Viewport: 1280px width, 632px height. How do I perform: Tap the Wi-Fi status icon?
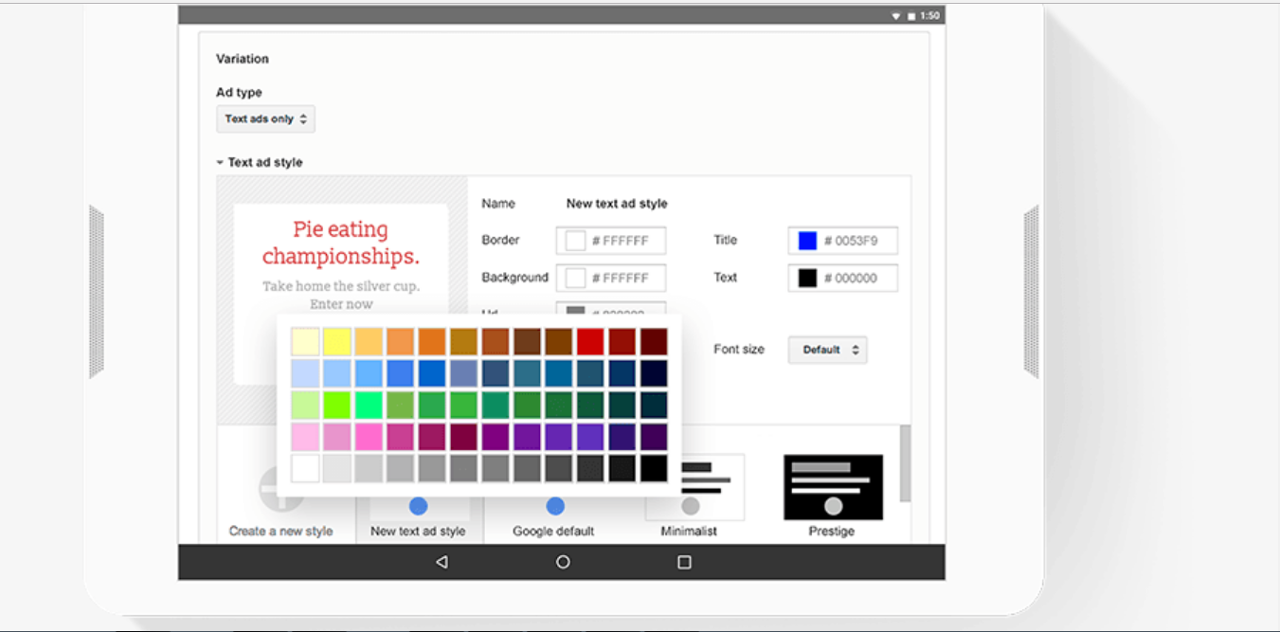[x=895, y=16]
